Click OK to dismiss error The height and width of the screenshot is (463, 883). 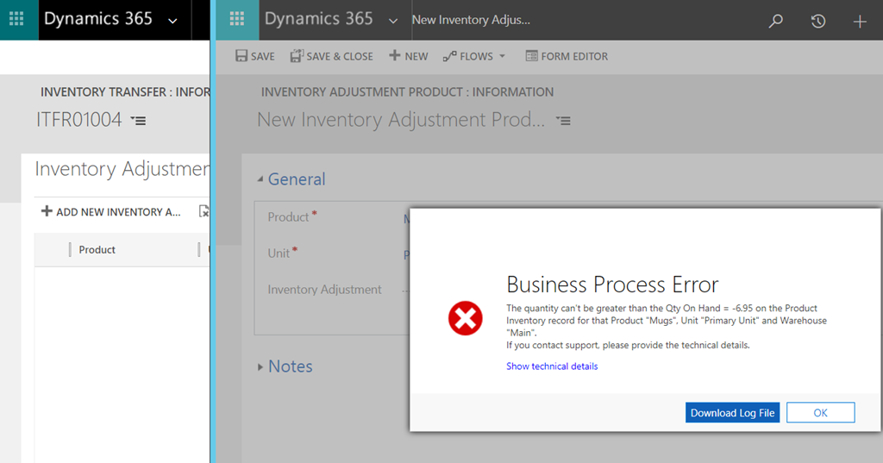(821, 412)
